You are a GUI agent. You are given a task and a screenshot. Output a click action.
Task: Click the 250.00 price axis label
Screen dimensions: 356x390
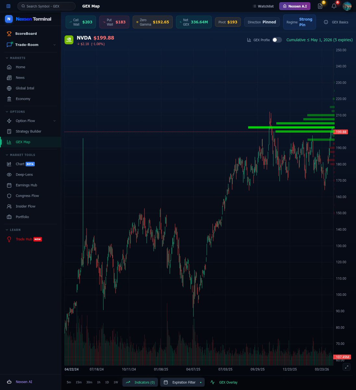click(341, 50)
